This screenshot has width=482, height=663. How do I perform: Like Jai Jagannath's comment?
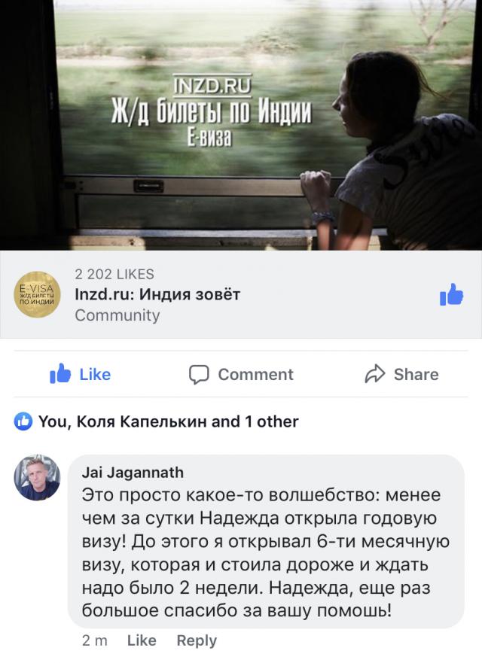click(x=142, y=640)
